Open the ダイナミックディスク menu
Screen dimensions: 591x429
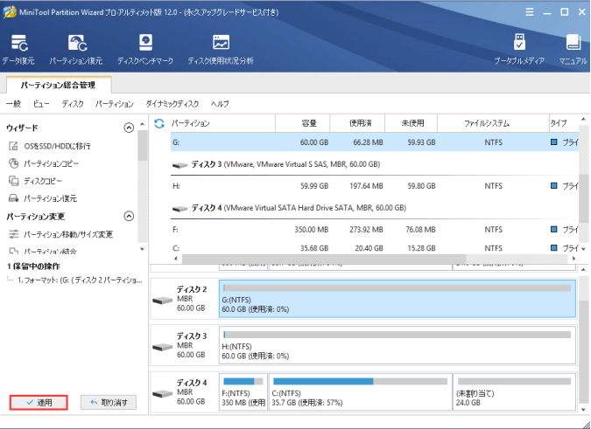(172, 104)
